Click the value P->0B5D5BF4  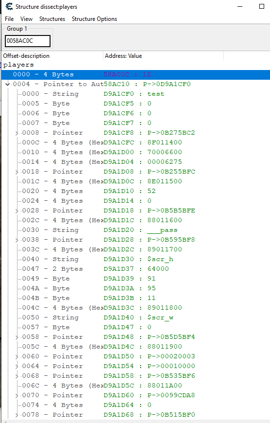pos(171,337)
